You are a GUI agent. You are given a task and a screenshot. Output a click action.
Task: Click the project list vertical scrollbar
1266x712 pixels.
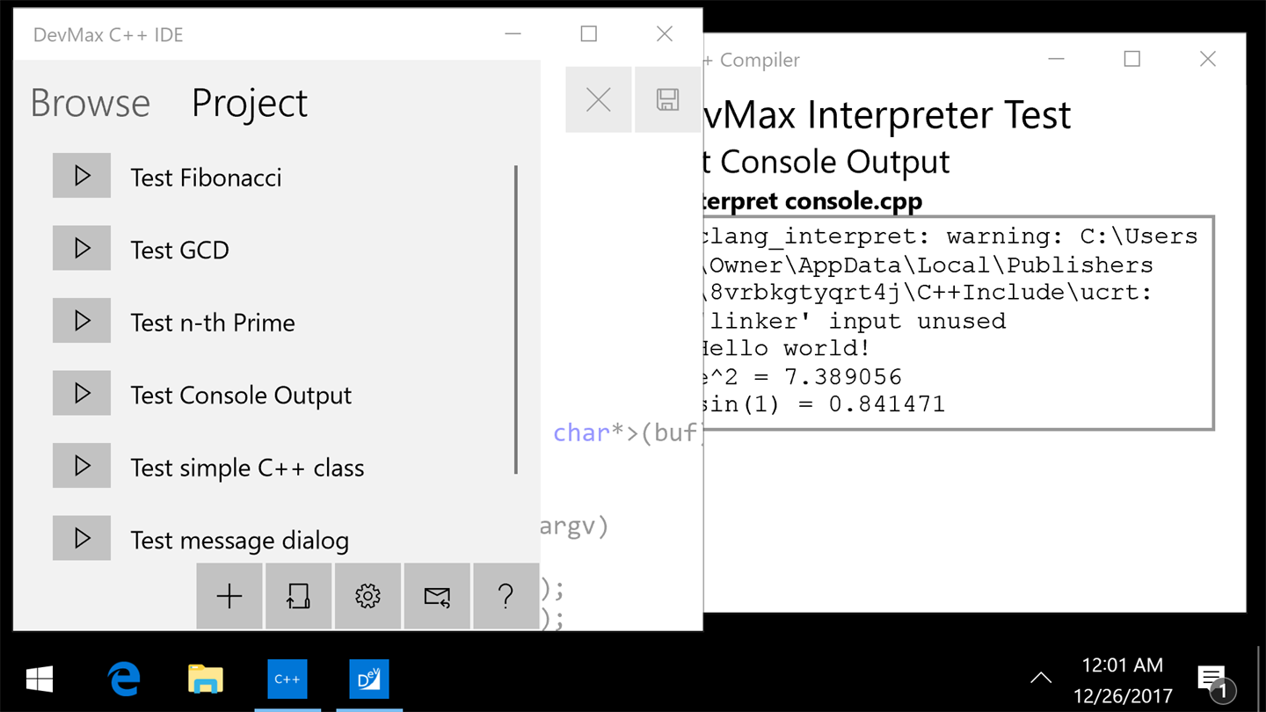click(x=516, y=320)
